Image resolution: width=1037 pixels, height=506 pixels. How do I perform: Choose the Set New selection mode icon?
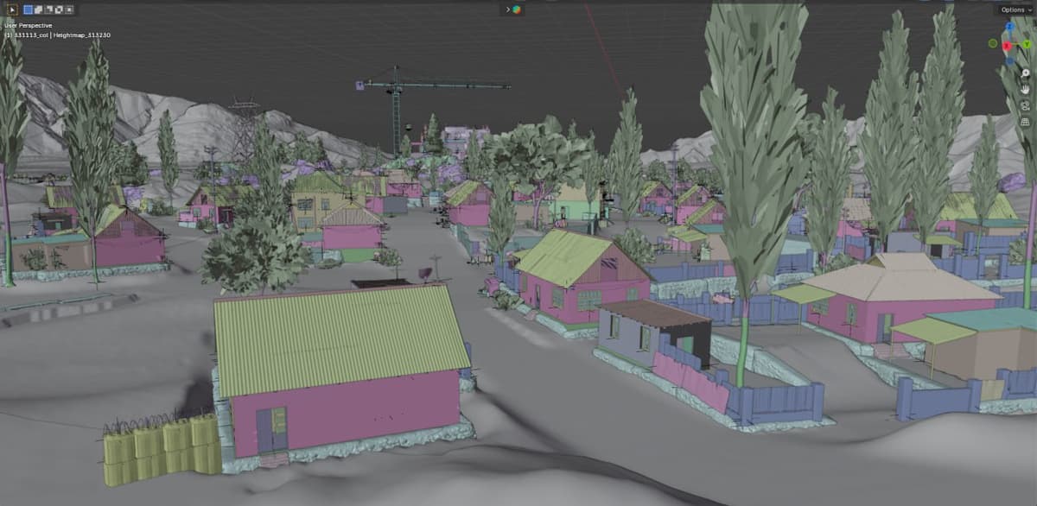28,9
